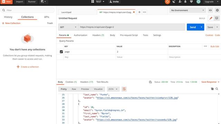221x124 pixels.
Task: Copy response with the copy icon
Action: [212, 89]
